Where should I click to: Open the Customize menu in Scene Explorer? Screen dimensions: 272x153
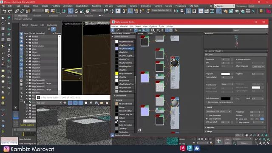point(52,25)
